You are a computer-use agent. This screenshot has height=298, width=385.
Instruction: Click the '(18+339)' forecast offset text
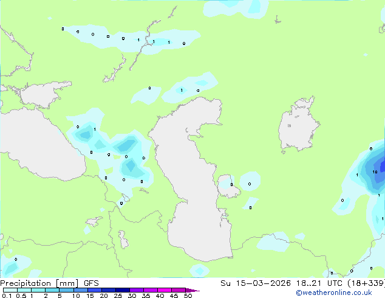[366, 283]
